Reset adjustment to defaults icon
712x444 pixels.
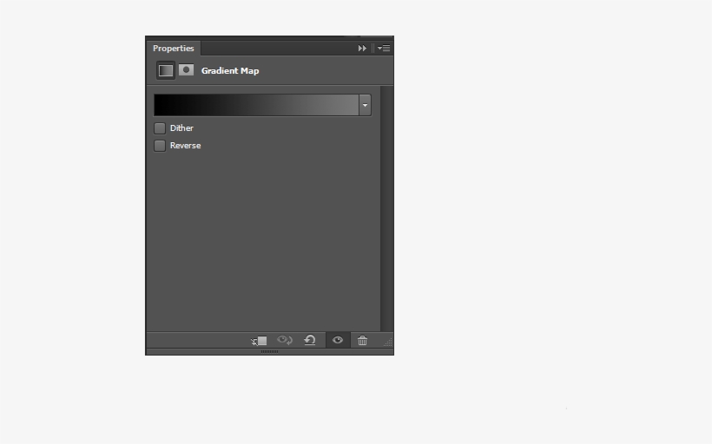coord(310,340)
